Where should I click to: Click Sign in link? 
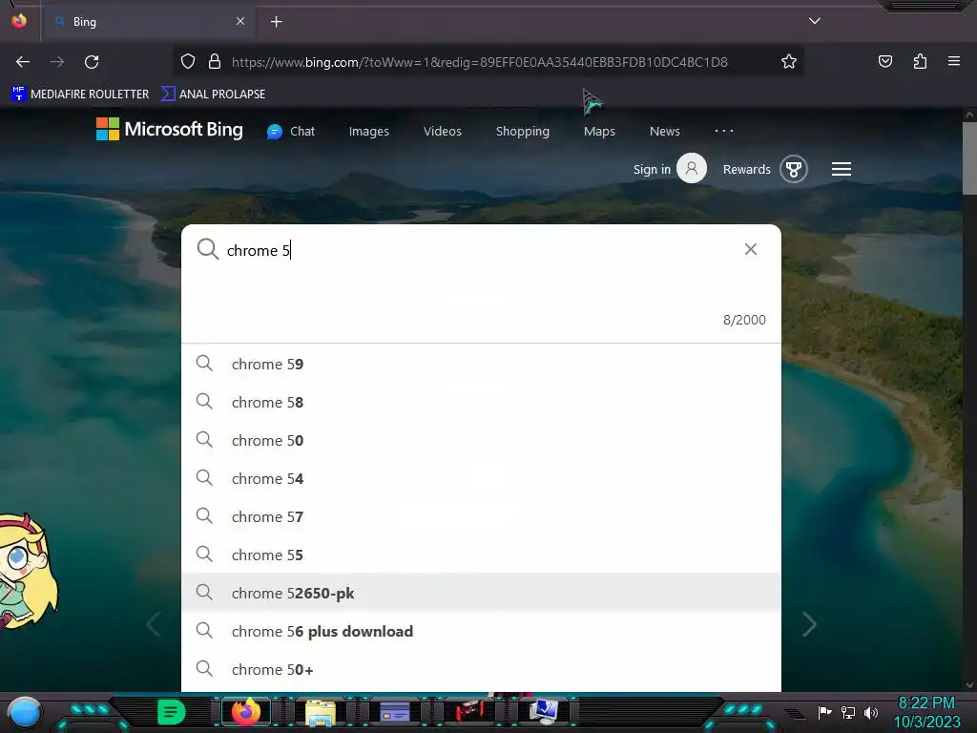tap(652, 170)
